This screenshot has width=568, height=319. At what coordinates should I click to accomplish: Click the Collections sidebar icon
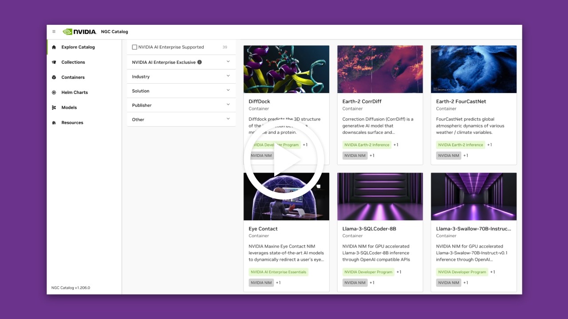point(53,62)
